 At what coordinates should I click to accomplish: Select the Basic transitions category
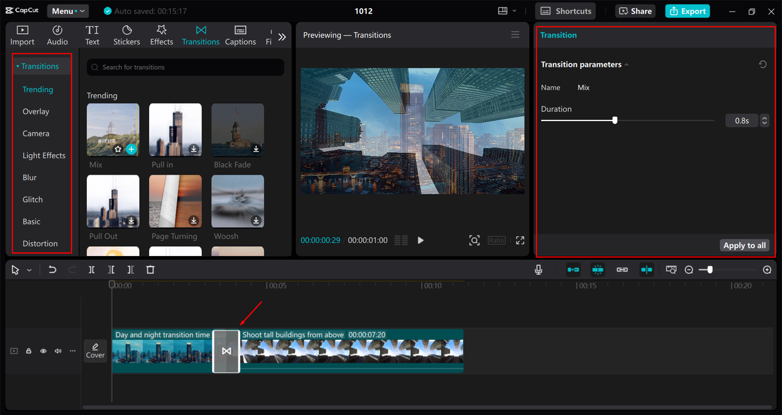coord(32,221)
